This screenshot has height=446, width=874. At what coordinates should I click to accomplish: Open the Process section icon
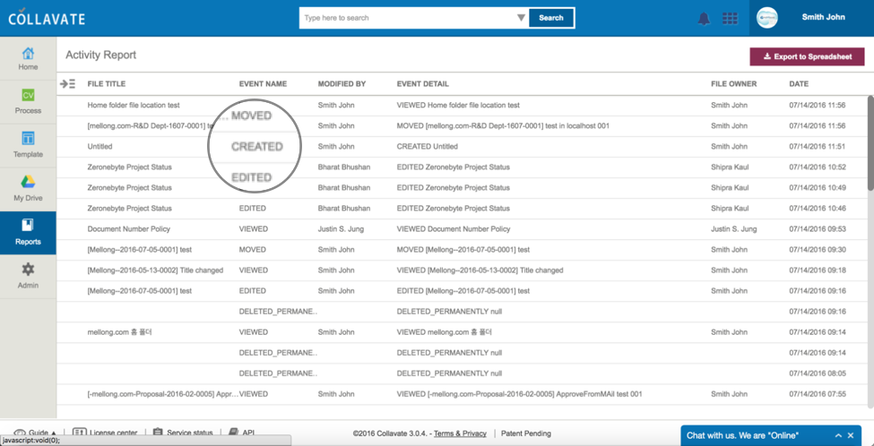[28, 101]
